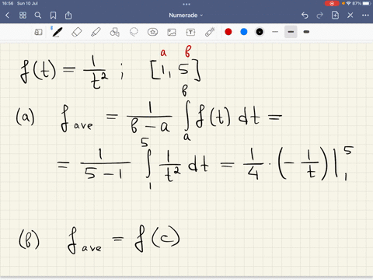The height and width of the screenshot is (280, 373).
Task: Pick the red pen color
Action: [228, 32]
